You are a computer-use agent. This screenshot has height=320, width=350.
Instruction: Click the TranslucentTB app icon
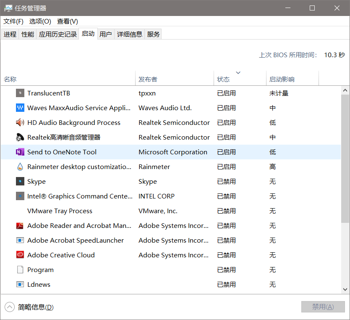(20, 93)
